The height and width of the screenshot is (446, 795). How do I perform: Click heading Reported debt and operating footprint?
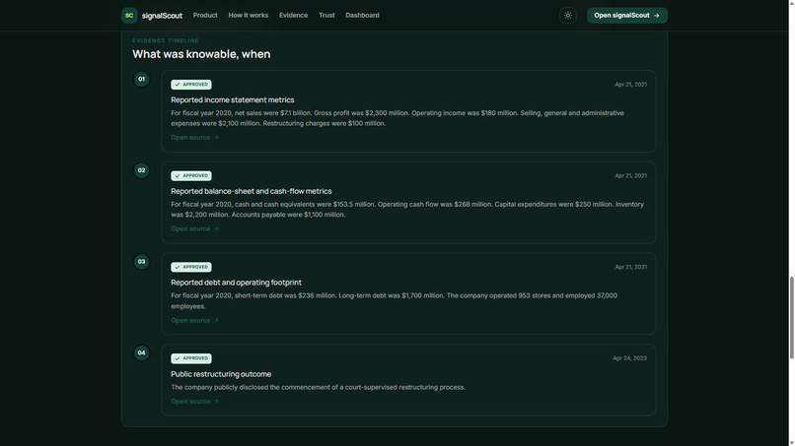236,283
